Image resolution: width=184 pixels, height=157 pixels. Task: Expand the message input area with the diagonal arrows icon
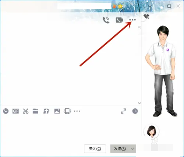pos(124,111)
